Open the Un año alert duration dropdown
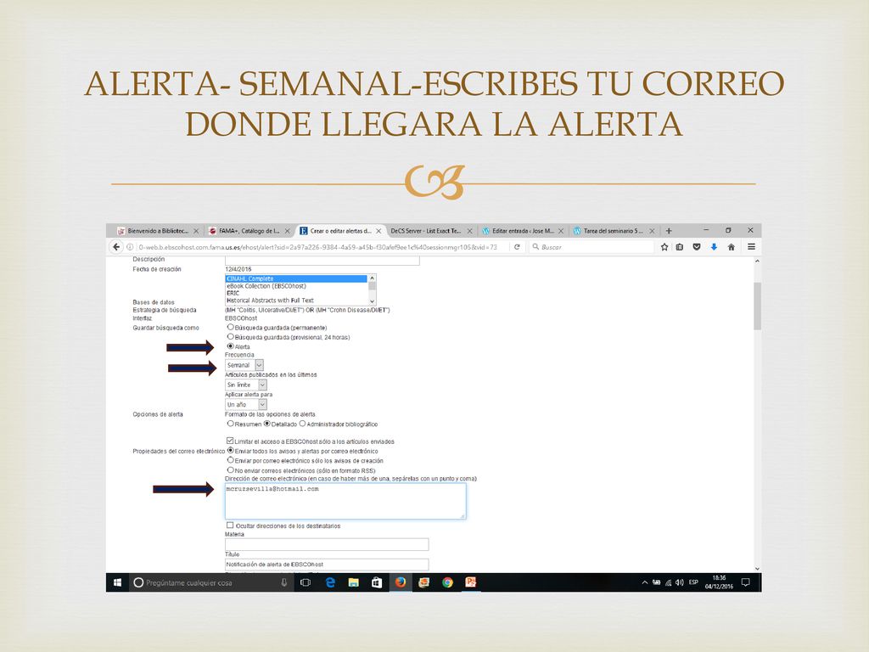 tap(246, 405)
